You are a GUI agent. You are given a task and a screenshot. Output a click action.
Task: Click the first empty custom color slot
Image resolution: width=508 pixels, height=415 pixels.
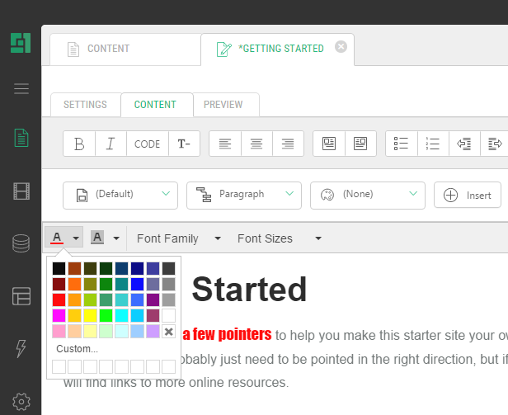coord(59,366)
